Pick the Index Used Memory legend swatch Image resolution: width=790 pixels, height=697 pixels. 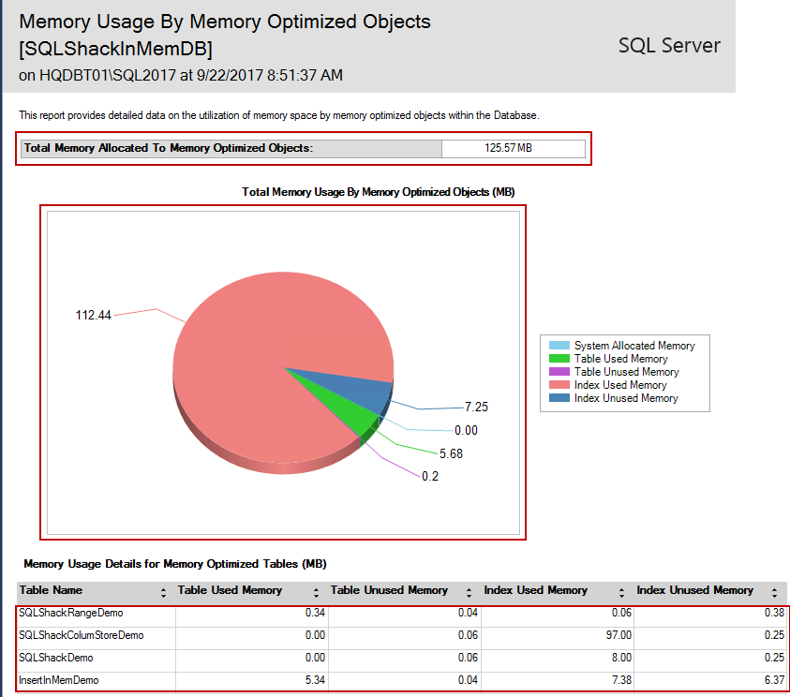pyautogui.click(x=559, y=385)
